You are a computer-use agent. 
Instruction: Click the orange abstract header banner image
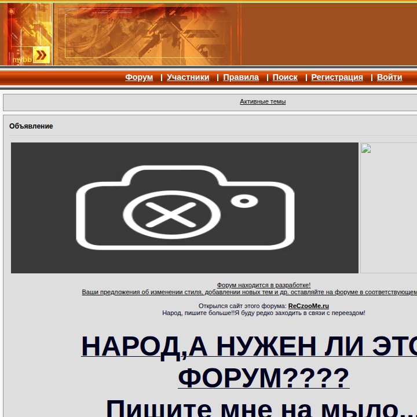click(121, 34)
